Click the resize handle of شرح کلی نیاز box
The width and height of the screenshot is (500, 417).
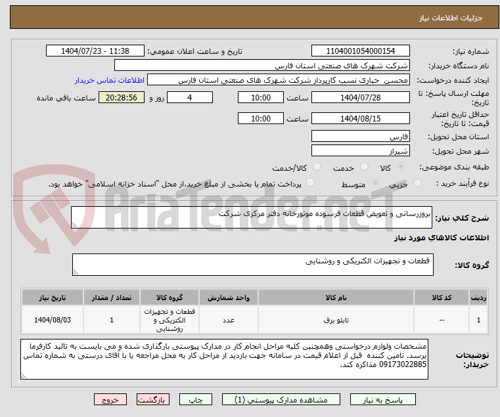(74, 225)
